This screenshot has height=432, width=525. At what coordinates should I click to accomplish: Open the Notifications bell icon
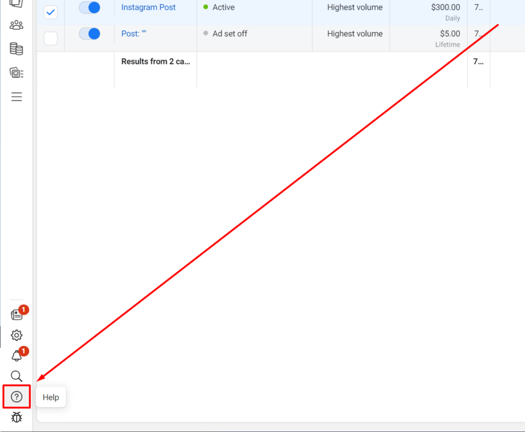click(x=16, y=356)
